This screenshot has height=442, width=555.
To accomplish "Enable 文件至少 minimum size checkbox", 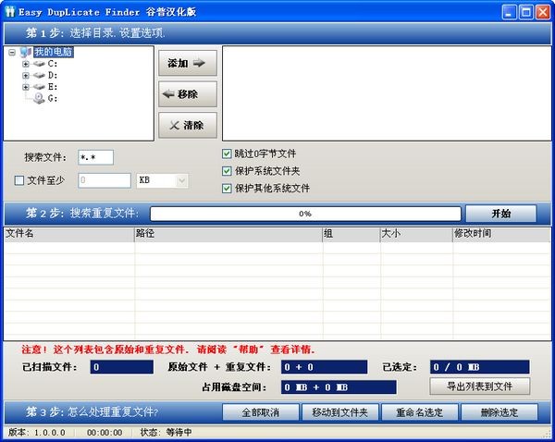I will (x=20, y=180).
